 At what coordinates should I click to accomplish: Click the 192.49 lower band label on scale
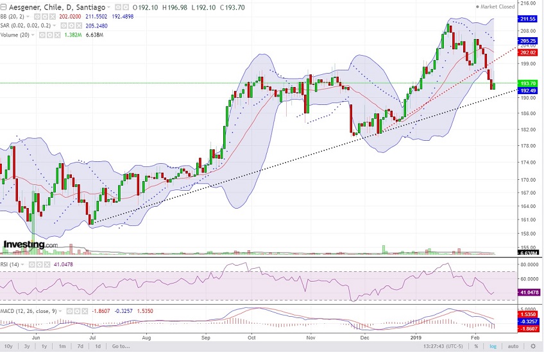click(x=527, y=90)
